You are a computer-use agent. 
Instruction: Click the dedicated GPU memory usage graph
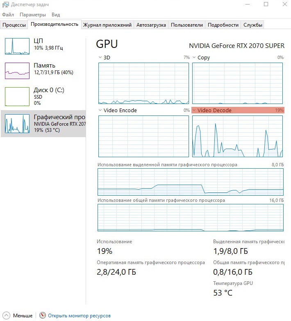(x=190, y=182)
